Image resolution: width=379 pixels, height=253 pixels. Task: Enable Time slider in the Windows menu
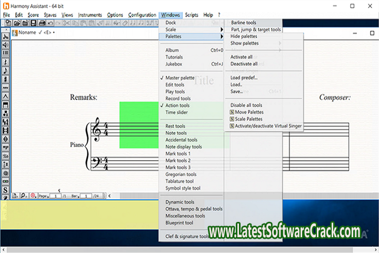point(177,112)
